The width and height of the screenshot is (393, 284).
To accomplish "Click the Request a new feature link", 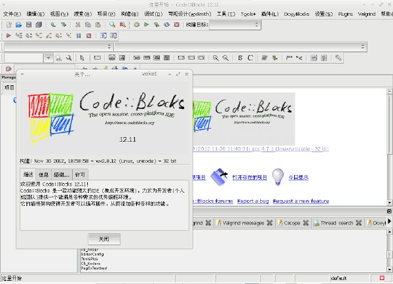I will coord(301,201).
